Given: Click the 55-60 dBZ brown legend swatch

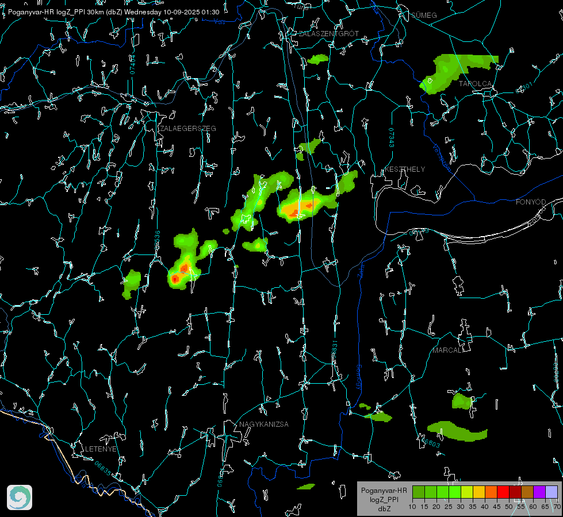Looking at the screenshot, I should pos(527,492).
